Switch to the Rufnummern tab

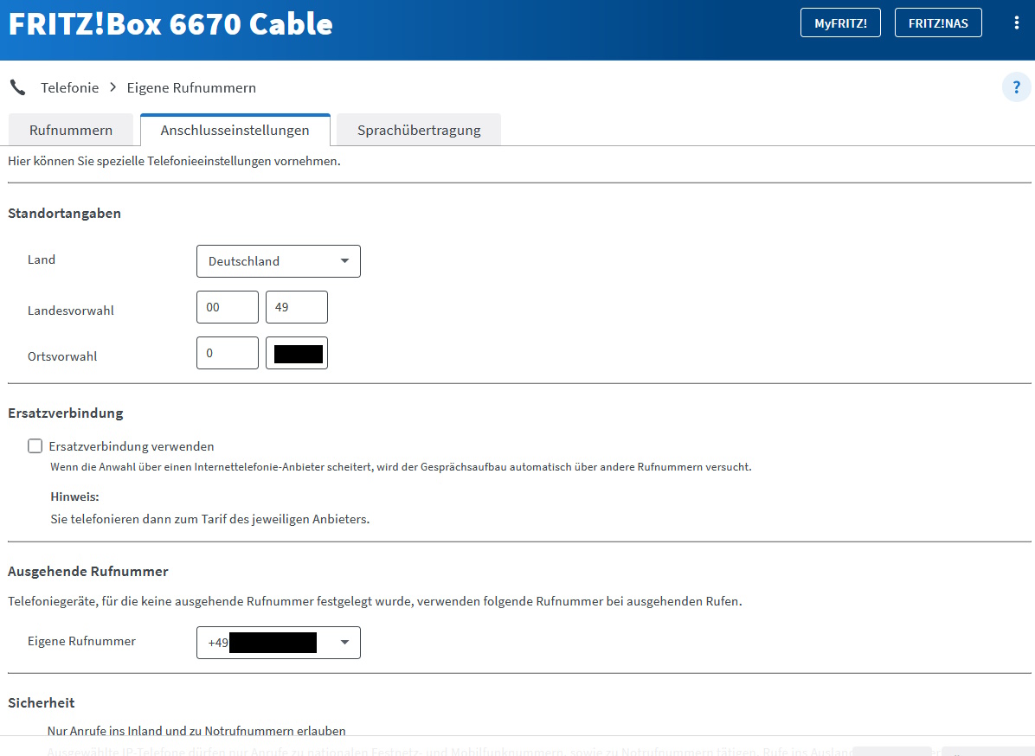(x=71, y=130)
